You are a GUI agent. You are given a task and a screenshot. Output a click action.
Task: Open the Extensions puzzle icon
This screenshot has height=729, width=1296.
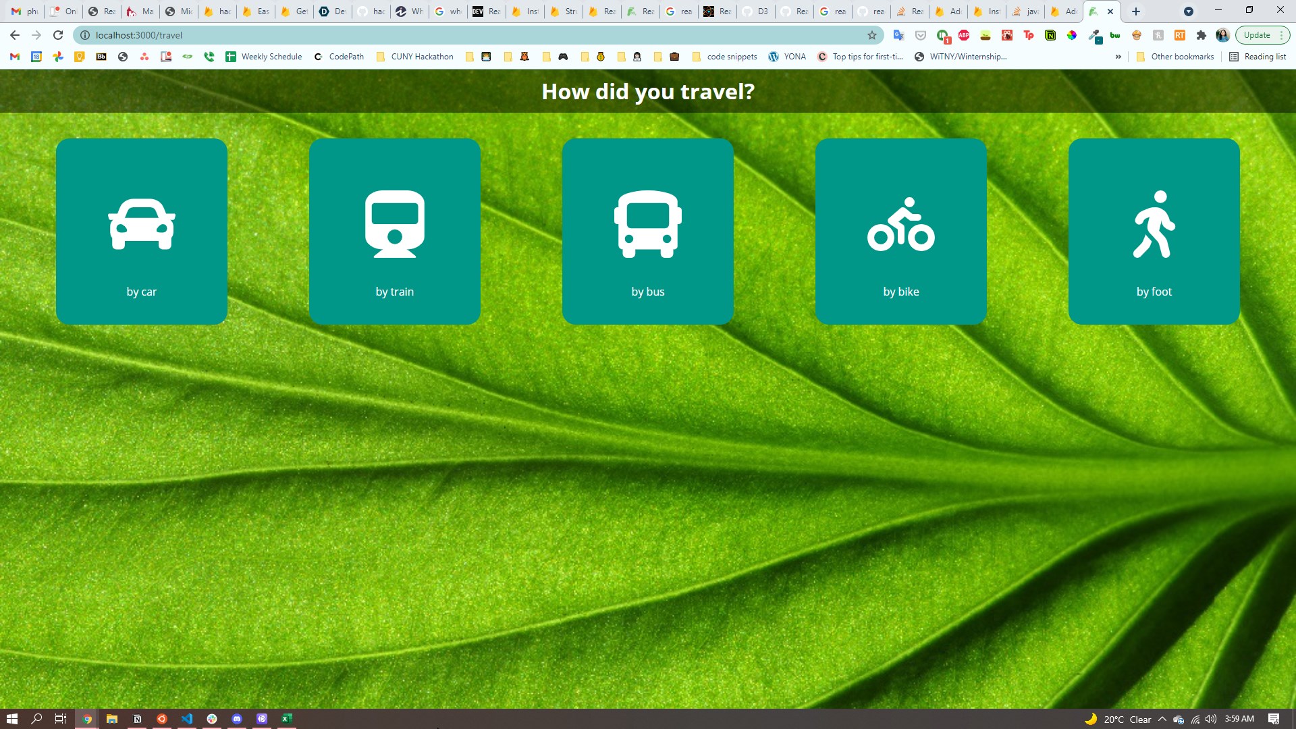tap(1201, 35)
